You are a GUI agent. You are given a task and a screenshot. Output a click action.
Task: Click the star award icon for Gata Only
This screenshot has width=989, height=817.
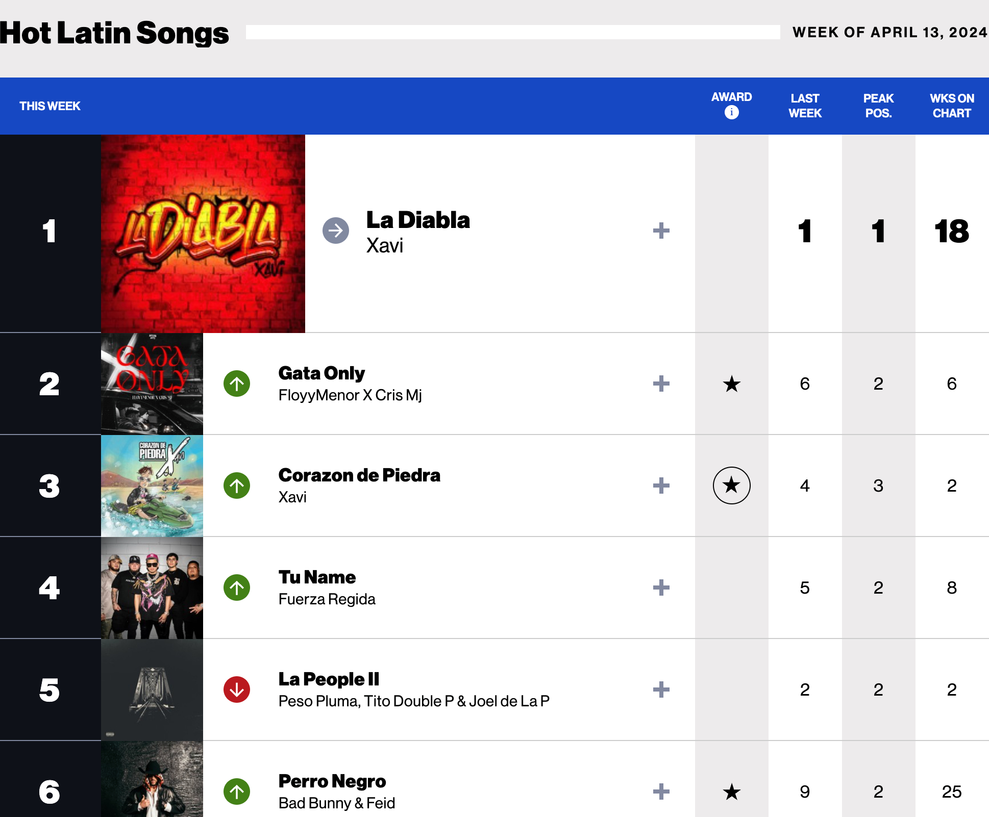(732, 384)
